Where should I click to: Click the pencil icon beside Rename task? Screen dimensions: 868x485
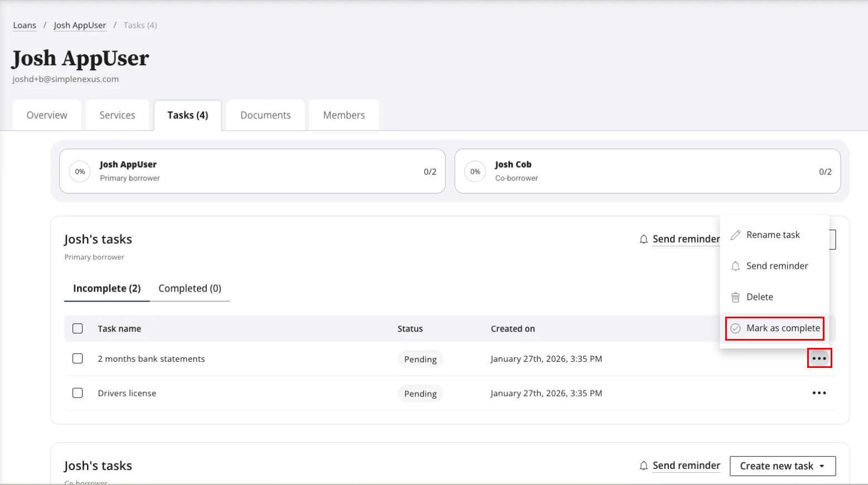735,235
